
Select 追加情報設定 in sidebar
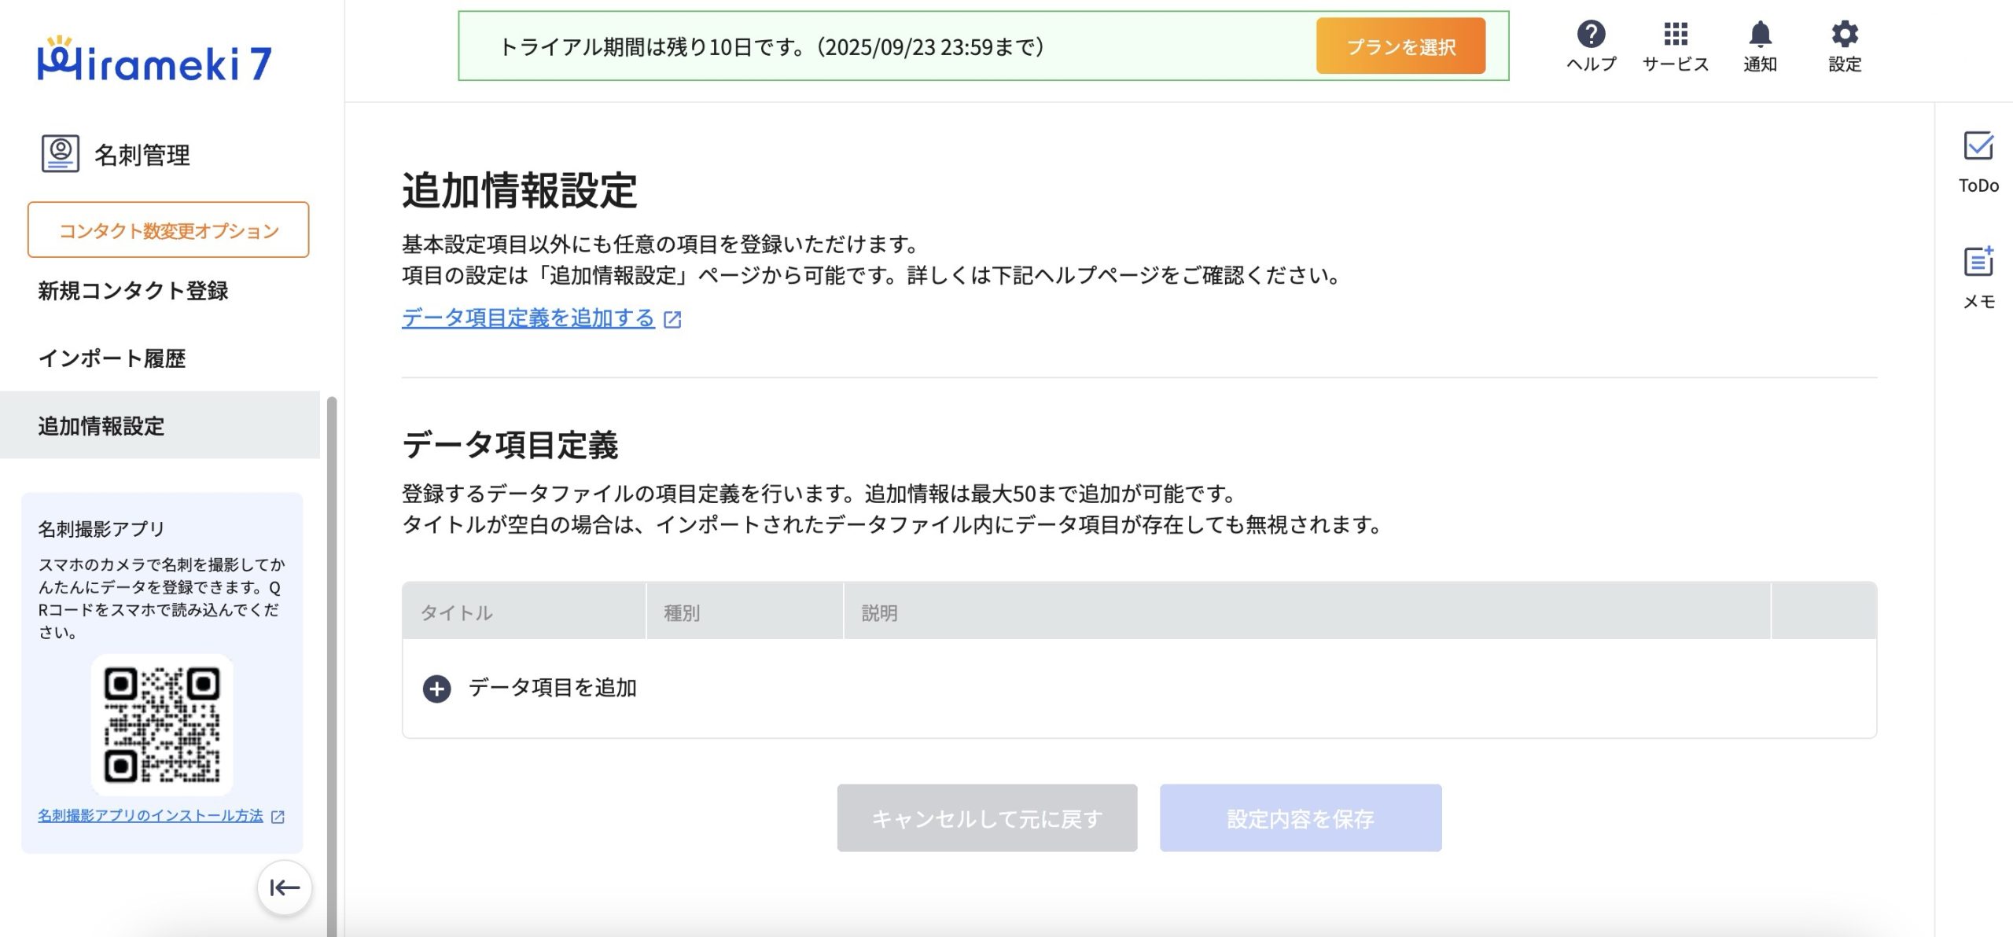101,426
